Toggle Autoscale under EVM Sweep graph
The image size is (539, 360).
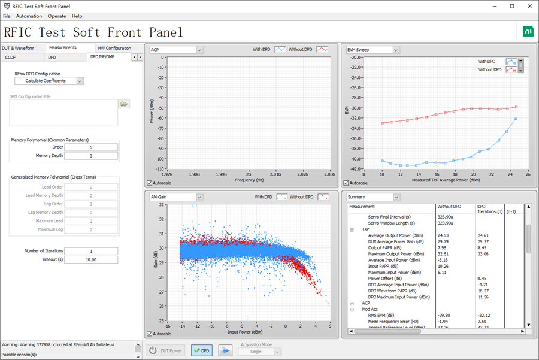[346, 183]
